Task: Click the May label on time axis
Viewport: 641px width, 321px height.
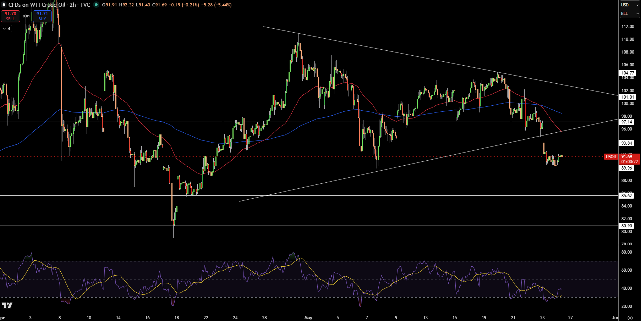Action: pyautogui.click(x=308, y=318)
